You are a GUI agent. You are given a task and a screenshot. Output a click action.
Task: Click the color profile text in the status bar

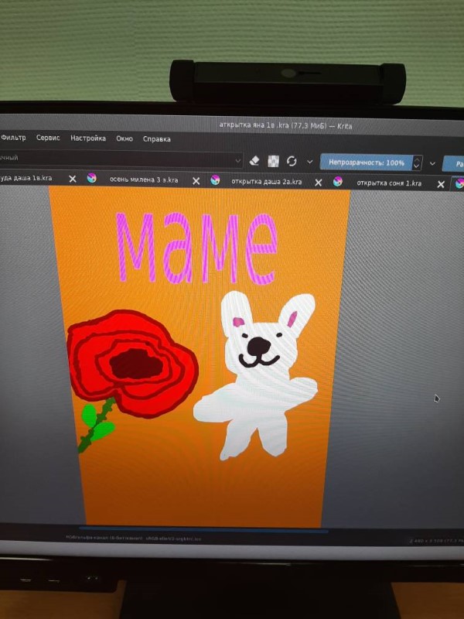(133, 538)
